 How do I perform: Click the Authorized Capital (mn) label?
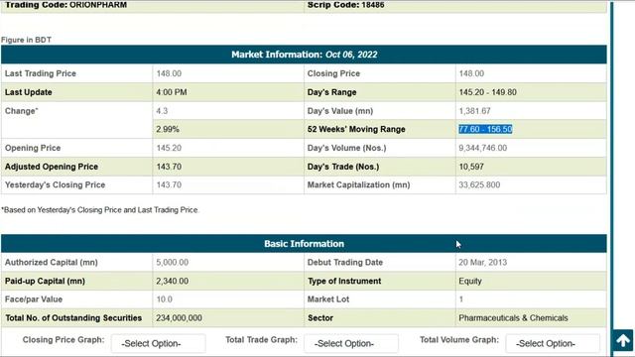pyautogui.click(x=51, y=262)
